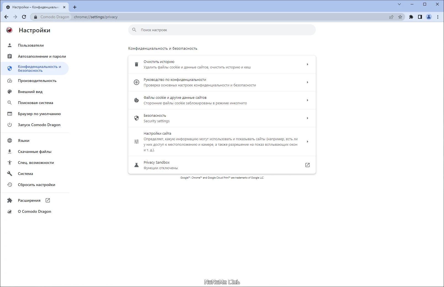The height and width of the screenshot is (287, 444).
Task: Open Браузер по умолчанию settings
Action: coord(34,114)
